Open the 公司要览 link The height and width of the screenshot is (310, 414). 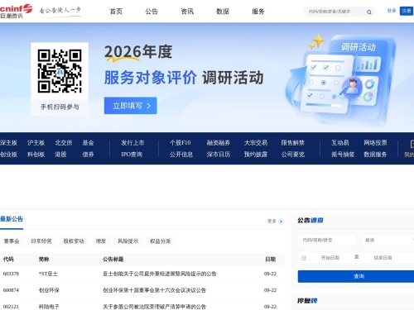(x=293, y=155)
